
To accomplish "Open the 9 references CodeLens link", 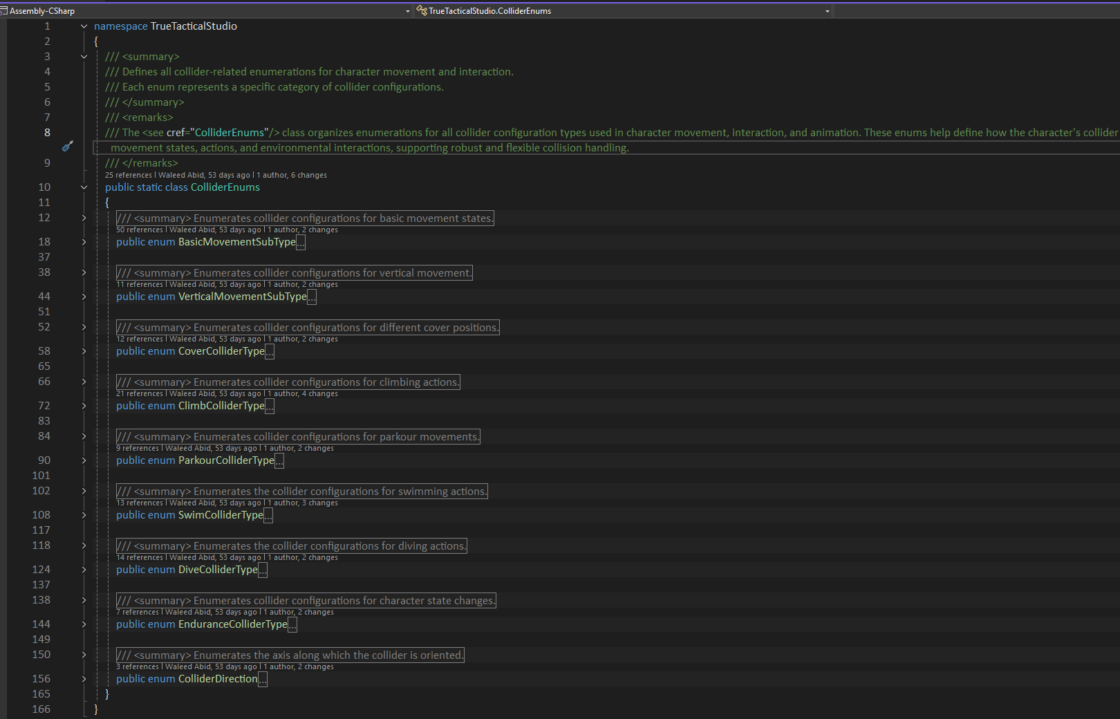I will (x=138, y=449).
